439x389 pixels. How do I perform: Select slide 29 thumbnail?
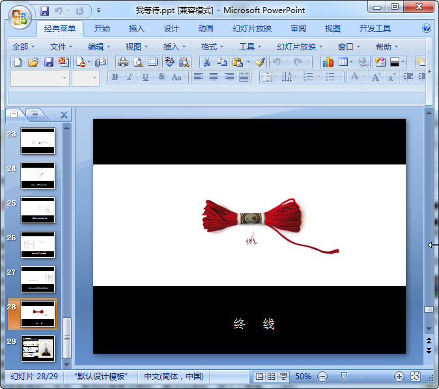(x=38, y=349)
